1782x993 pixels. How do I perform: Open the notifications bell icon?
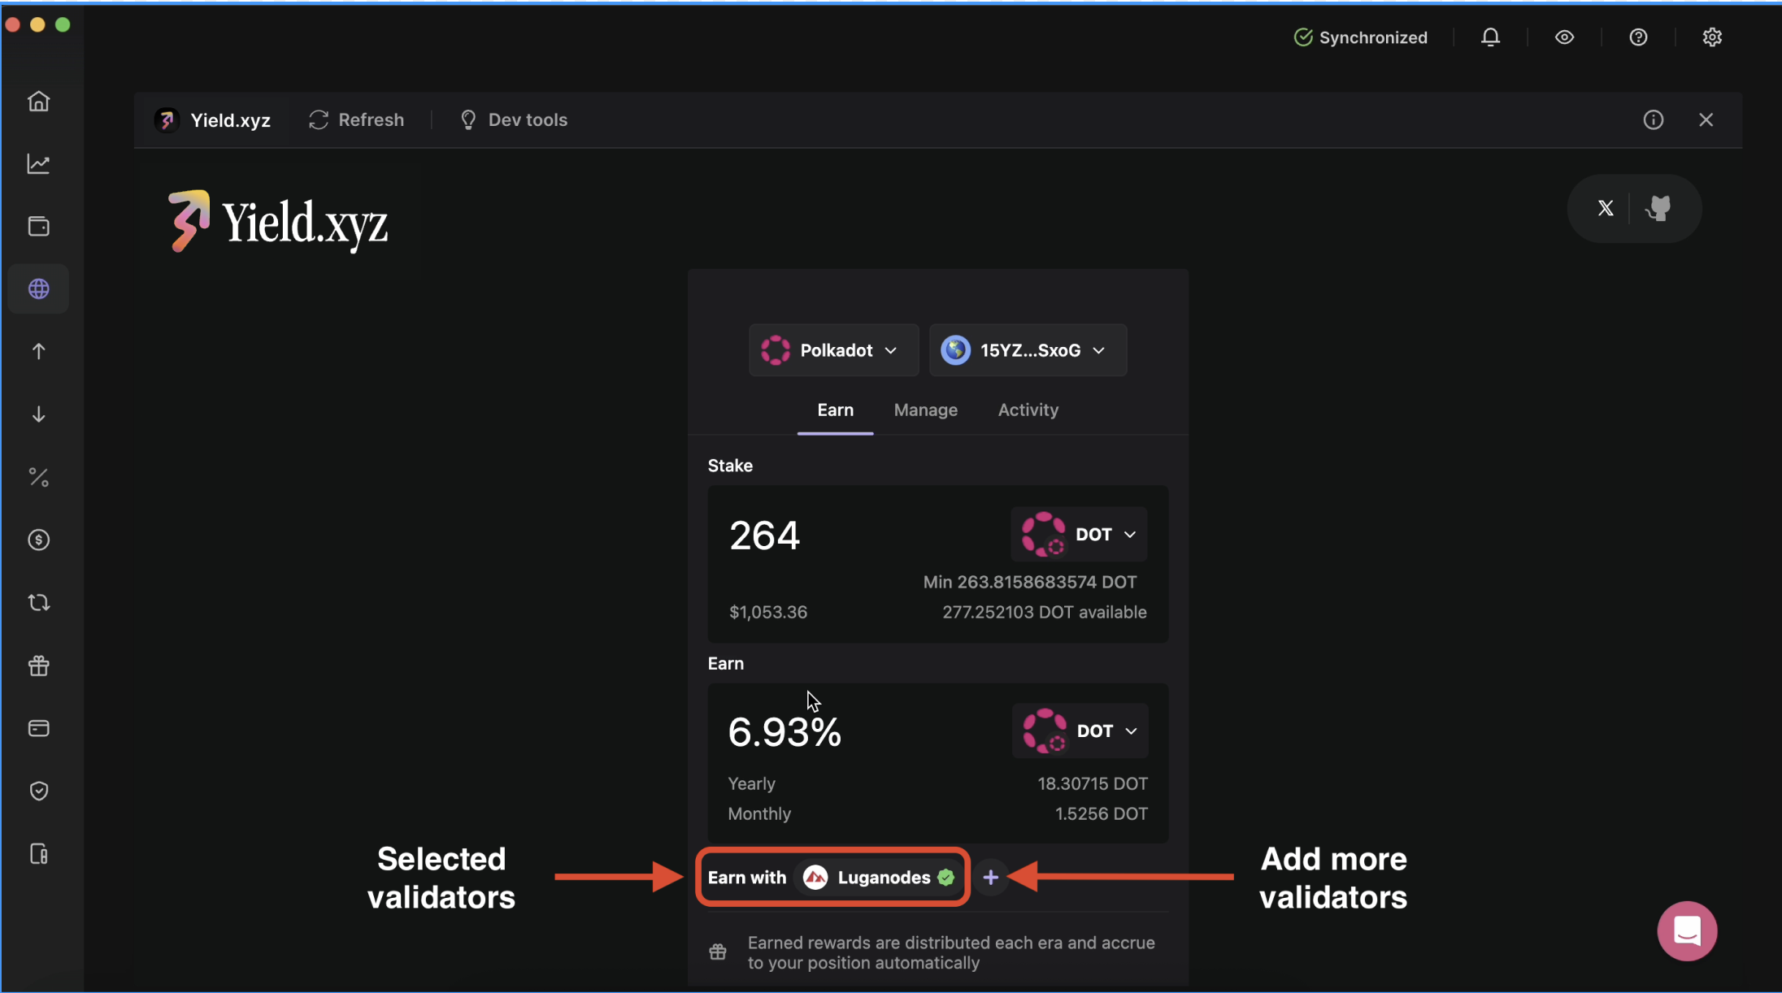[x=1490, y=37]
